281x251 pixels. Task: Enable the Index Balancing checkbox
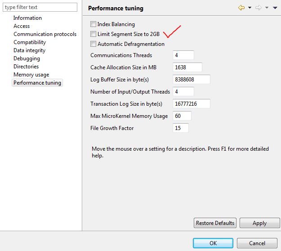(x=93, y=24)
